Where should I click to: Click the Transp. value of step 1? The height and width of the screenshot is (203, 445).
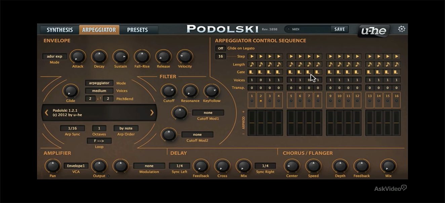252,88
